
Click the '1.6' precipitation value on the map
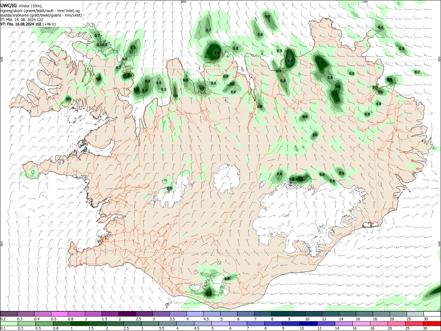320,63
